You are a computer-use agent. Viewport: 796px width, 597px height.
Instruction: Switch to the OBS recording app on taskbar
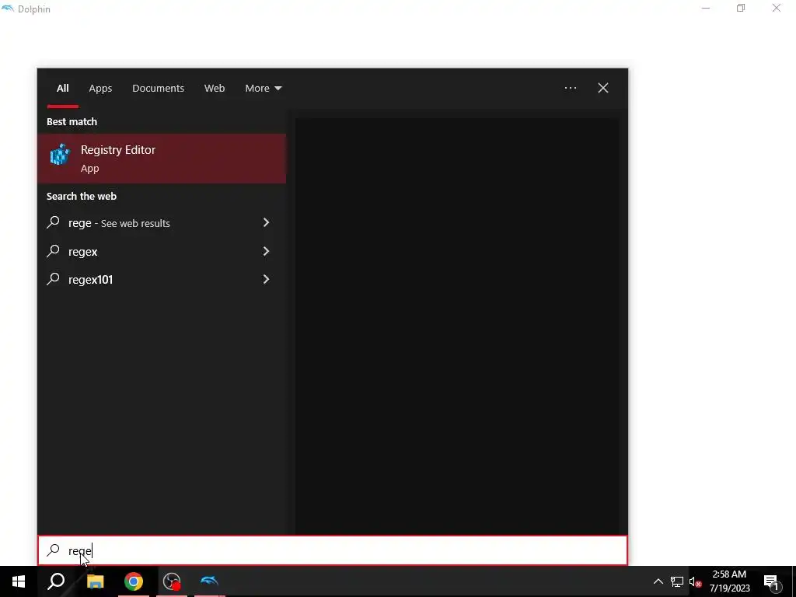[172, 581]
